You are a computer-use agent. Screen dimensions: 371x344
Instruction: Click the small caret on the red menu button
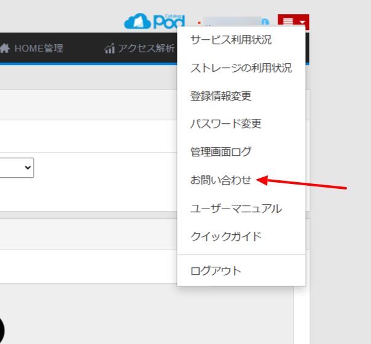[302, 23]
